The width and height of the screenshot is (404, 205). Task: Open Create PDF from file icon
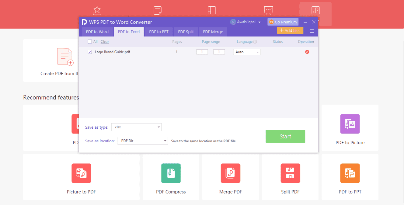[65, 57]
